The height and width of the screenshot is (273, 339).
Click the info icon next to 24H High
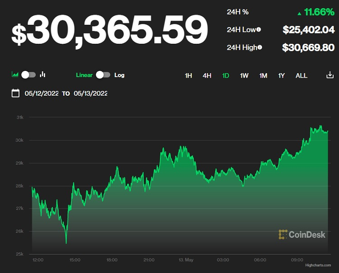(260, 47)
